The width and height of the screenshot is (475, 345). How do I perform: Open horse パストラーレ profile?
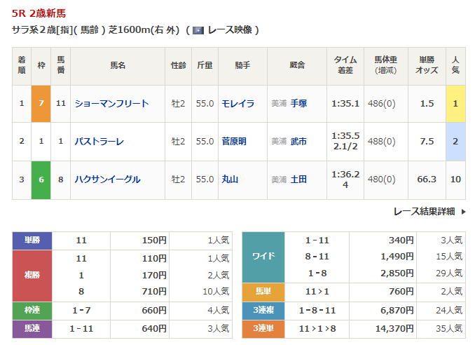(99, 142)
